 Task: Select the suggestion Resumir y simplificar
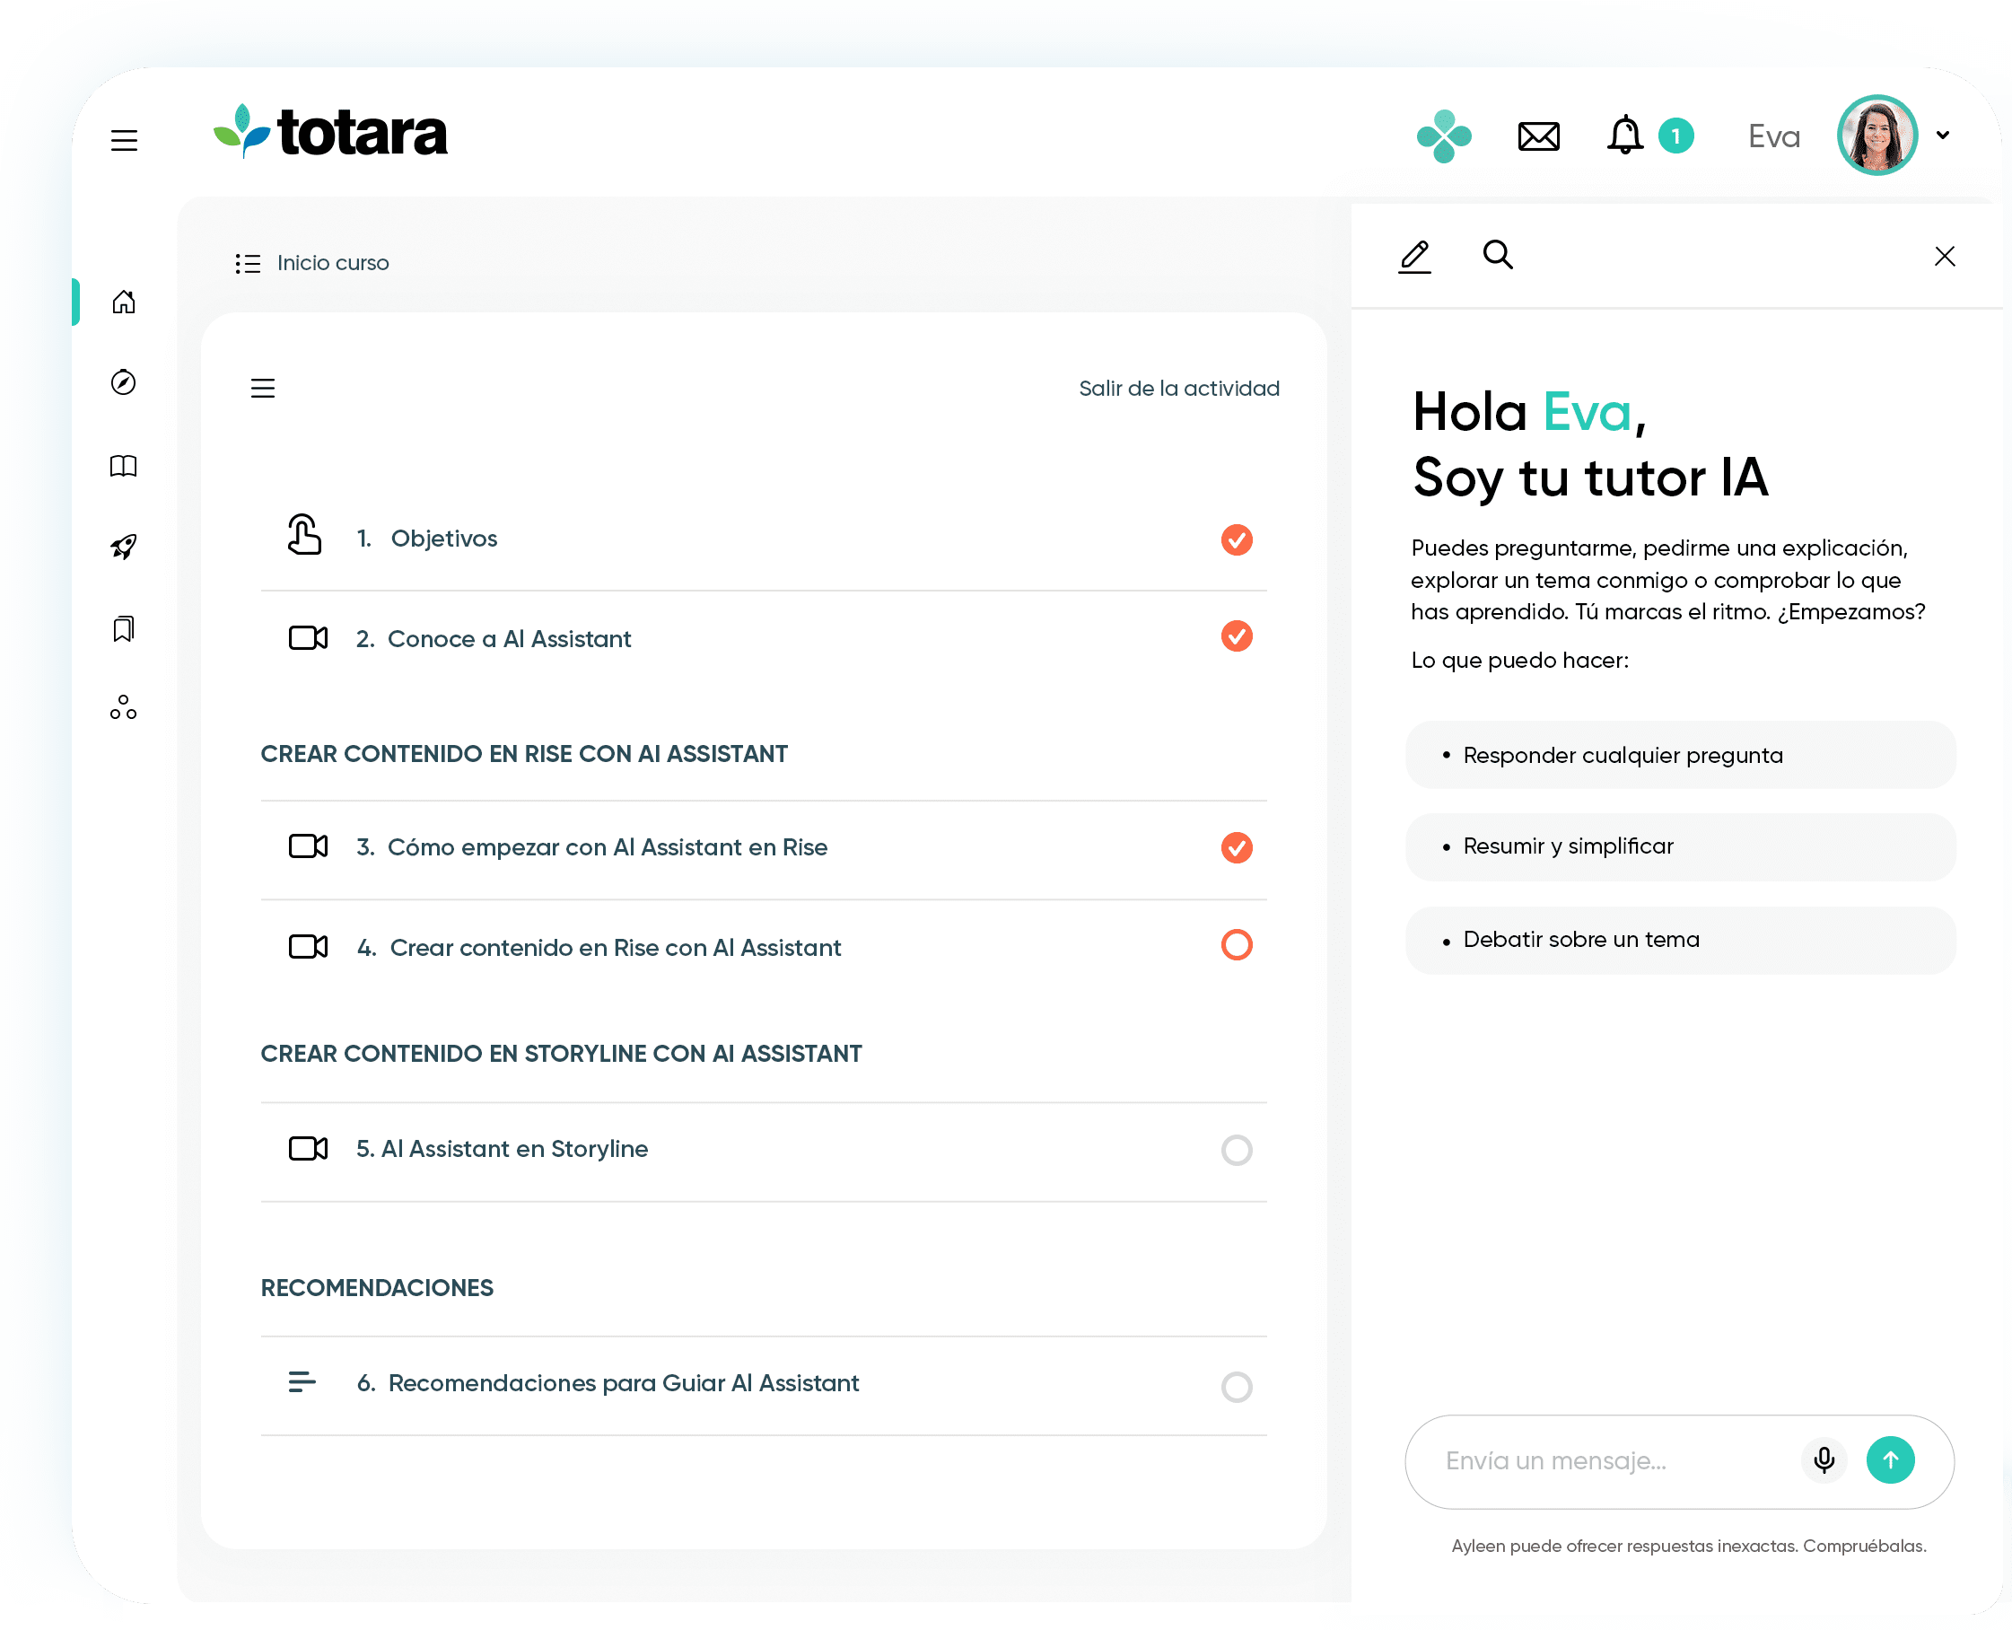tap(1680, 846)
